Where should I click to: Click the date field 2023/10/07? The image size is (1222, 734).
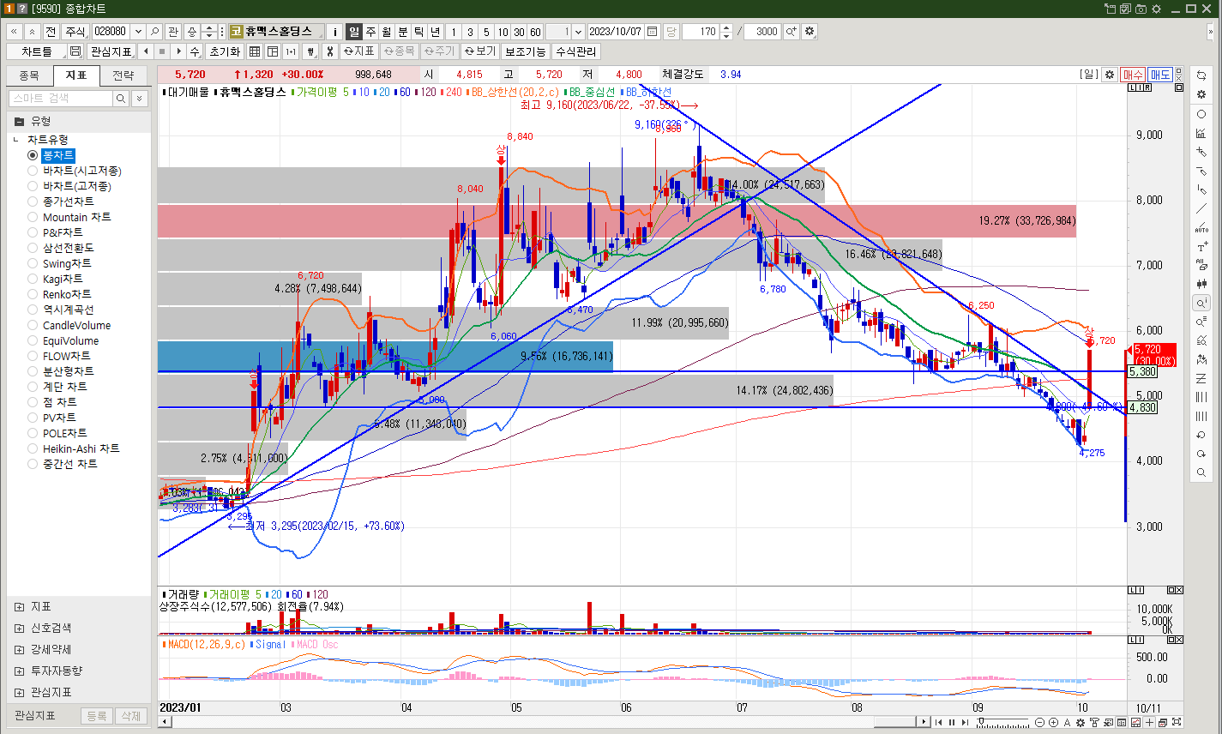615,32
